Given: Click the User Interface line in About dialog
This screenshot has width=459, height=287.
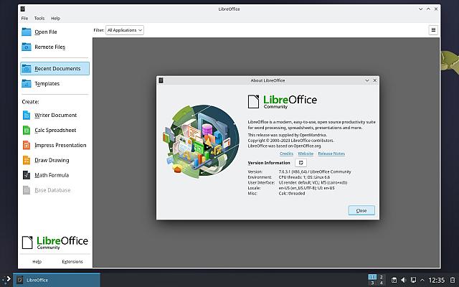Looking at the screenshot, I should 298,182.
